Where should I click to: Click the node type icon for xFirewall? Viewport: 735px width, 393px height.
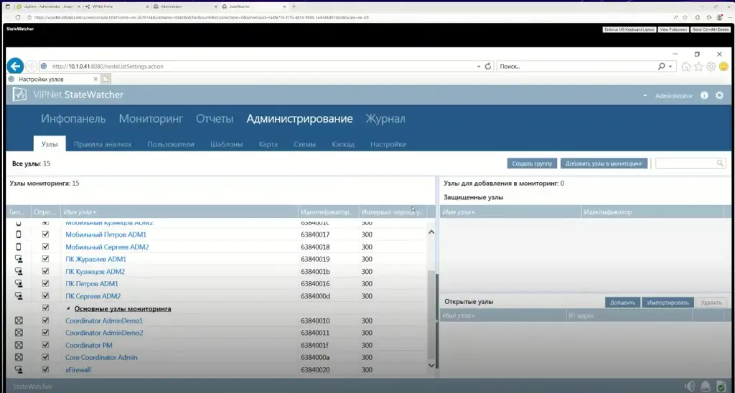coord(19,369)
